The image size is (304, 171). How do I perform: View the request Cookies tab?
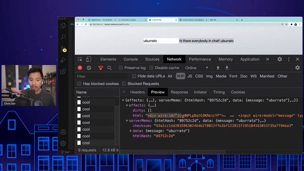coord(238,92)
